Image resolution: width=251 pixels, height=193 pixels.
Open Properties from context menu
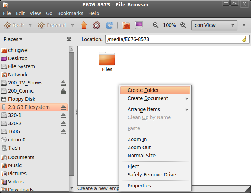click(x=155, y=186)
